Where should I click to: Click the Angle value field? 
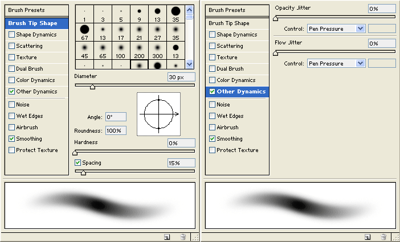click(x=116, y=117)
